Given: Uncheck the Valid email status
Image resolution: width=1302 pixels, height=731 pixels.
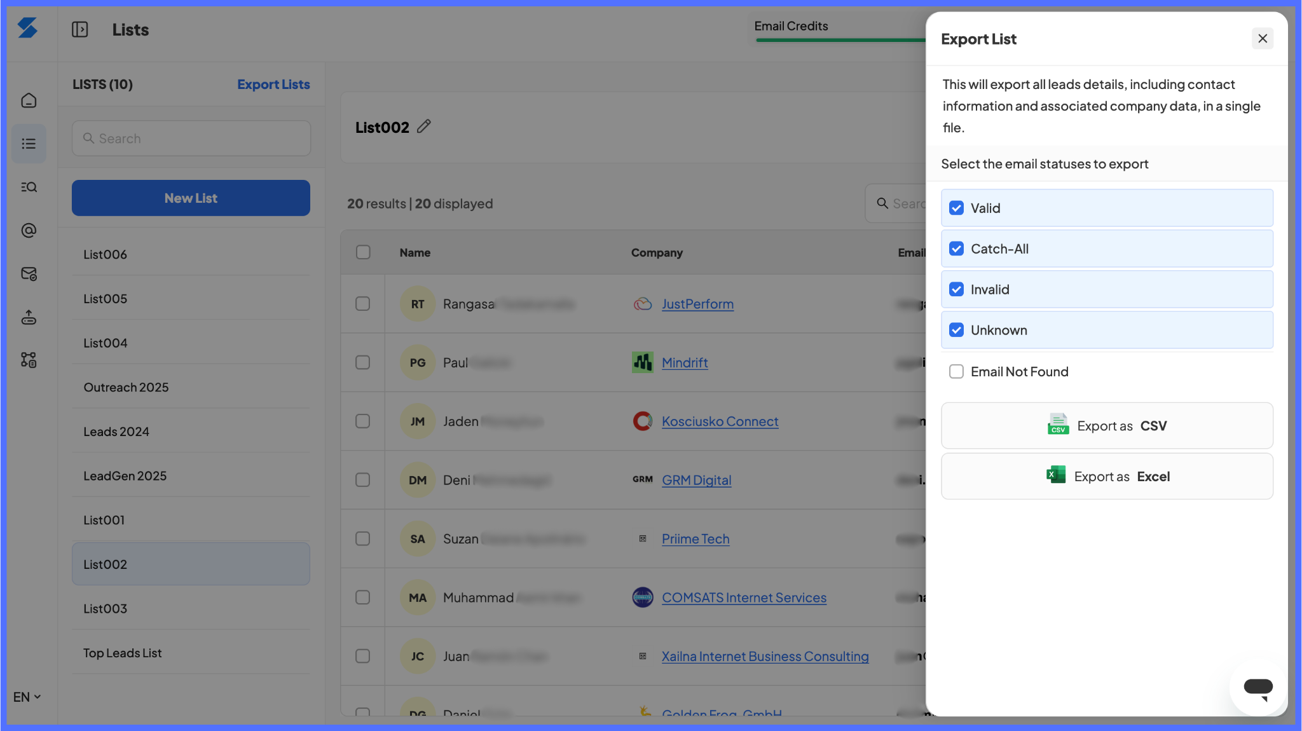Looking at the screenshot, I should pos(956,208).
